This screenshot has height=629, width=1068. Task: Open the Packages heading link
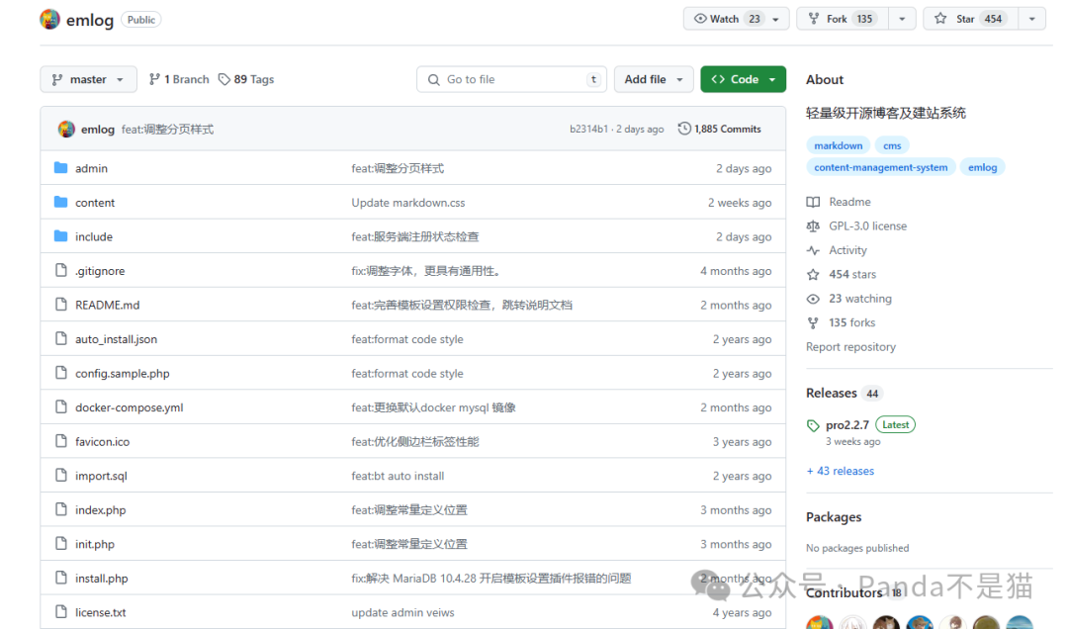(834, 517)
